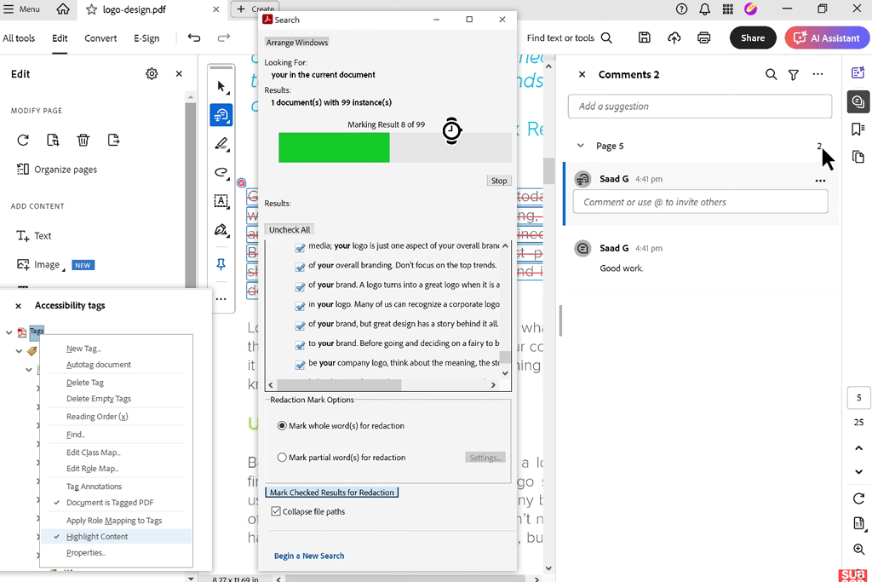
Task: Click Begin a New Search link
Action: tap(309, 556)
